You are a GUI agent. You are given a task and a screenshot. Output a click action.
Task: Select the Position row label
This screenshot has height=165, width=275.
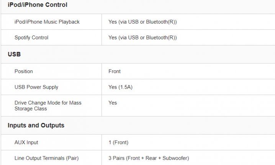(x=24, y=71)
